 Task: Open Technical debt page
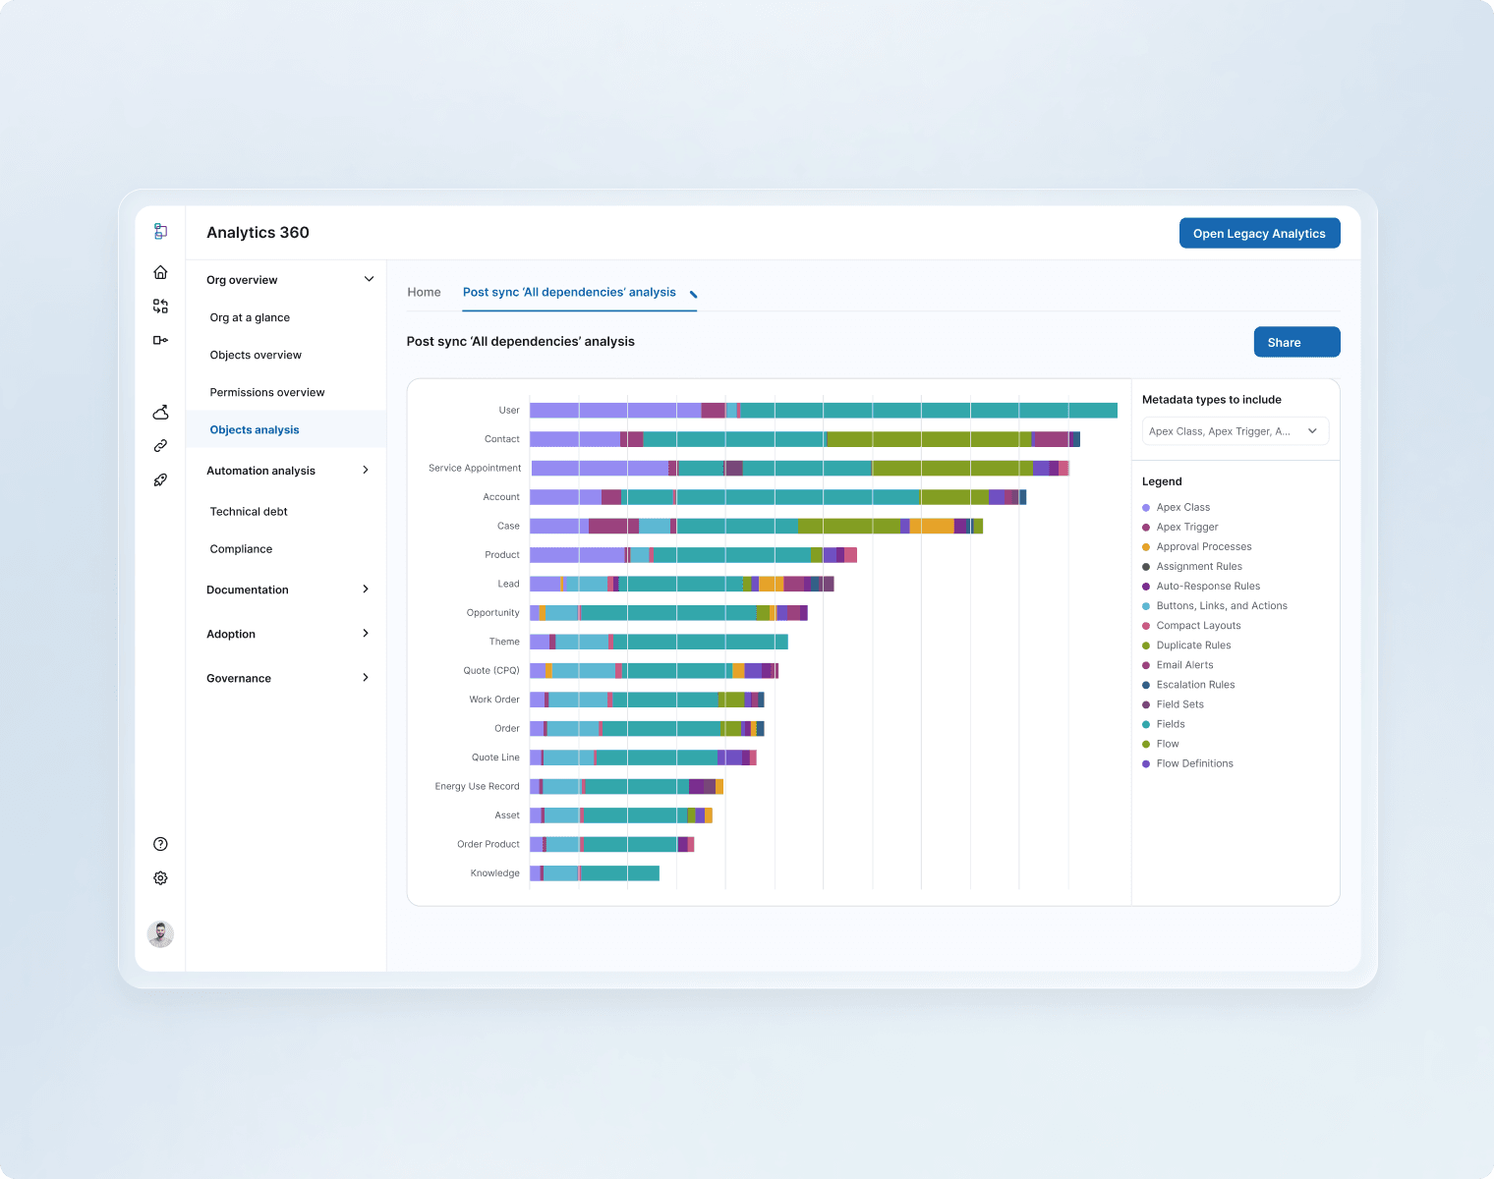click(x=249, y=511)
